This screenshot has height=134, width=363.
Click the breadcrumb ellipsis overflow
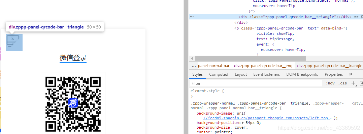(194, 66)
